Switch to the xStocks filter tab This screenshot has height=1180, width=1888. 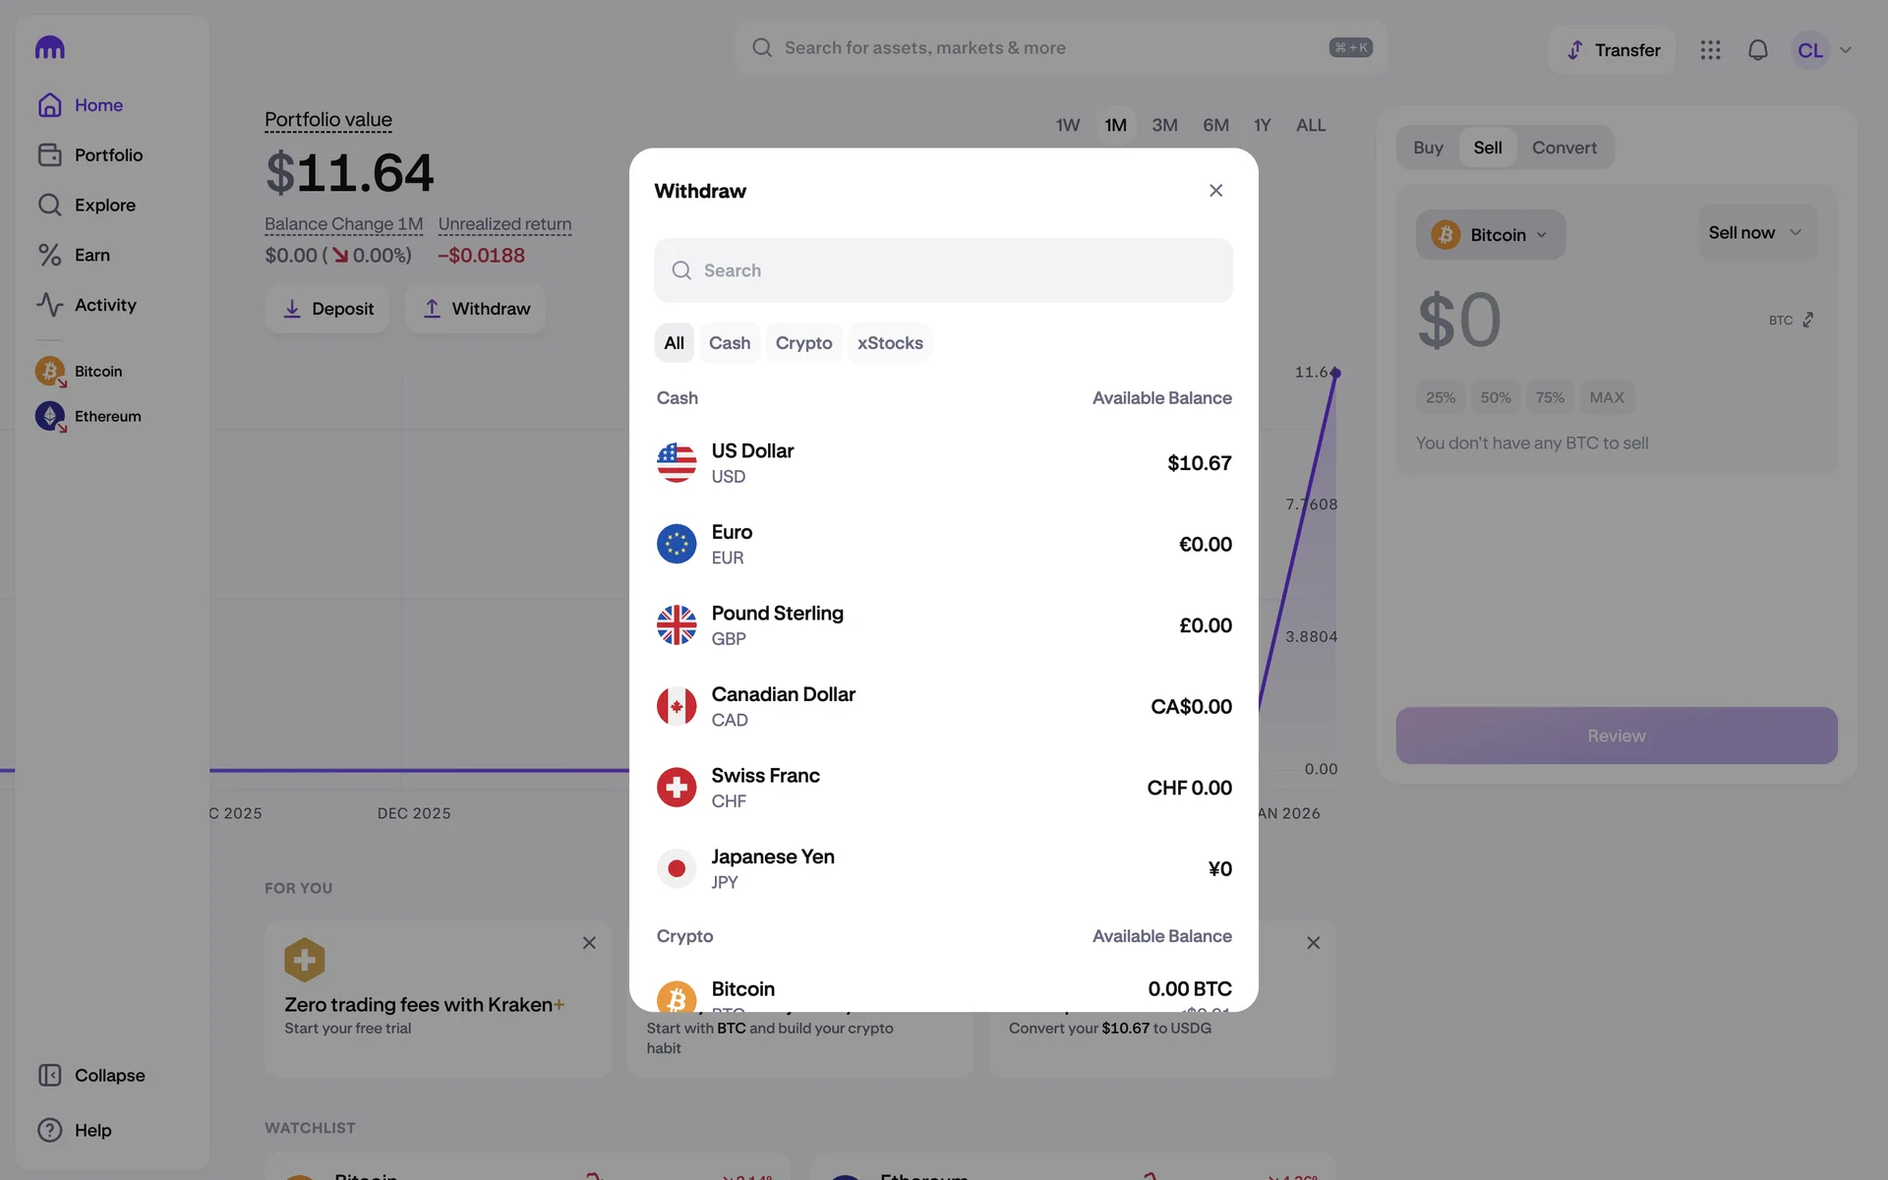(889, 343)
